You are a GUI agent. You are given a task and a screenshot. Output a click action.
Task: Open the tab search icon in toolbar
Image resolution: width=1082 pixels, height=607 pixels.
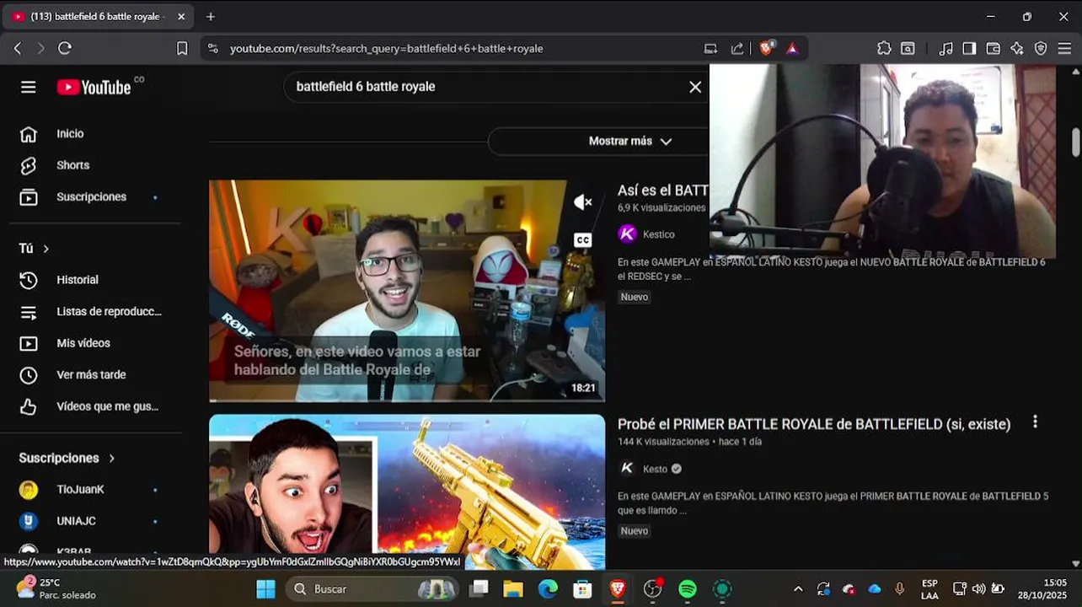(x=908, y=48)
